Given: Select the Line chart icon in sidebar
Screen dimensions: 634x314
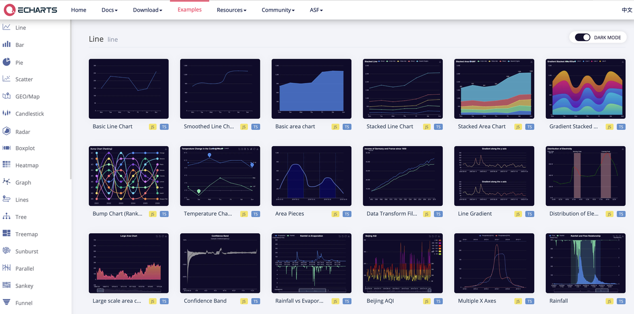Looking at the screenshot, I should 6,27.
